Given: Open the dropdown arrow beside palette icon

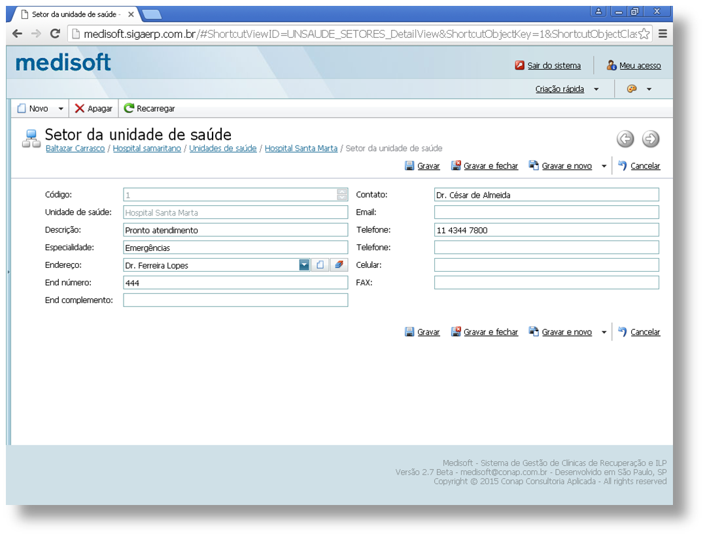Looking at the screenshot, I should pyautogui.click(x=649, y=89).
